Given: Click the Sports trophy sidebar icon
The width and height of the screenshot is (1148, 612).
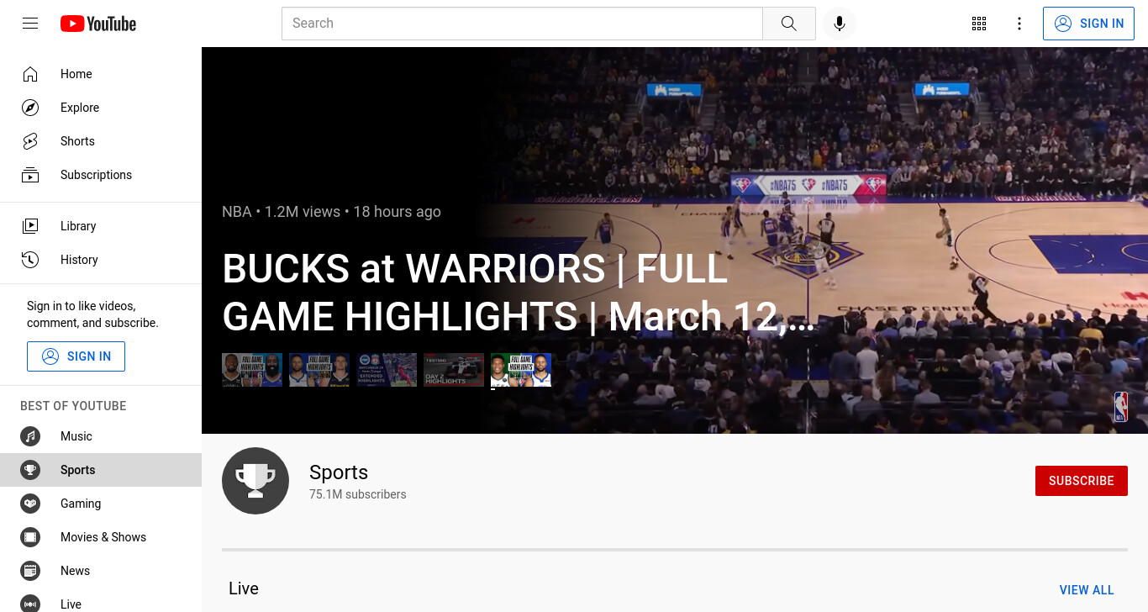Looking at the screenshot, I should coord(30,470).
